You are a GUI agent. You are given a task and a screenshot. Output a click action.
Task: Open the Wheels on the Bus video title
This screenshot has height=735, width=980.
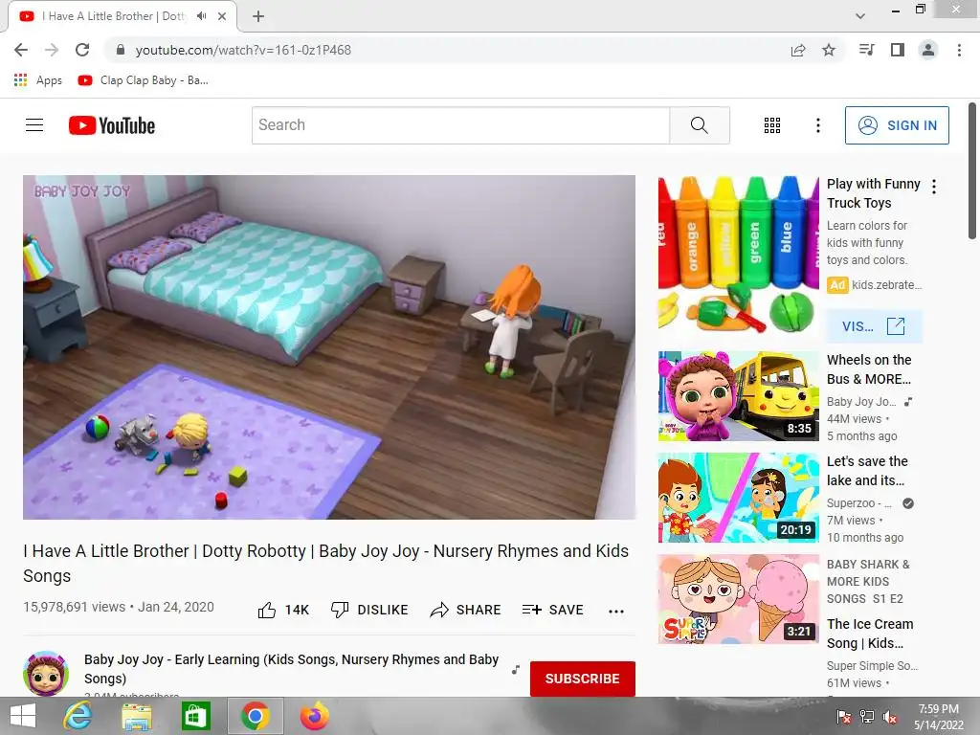869,369
